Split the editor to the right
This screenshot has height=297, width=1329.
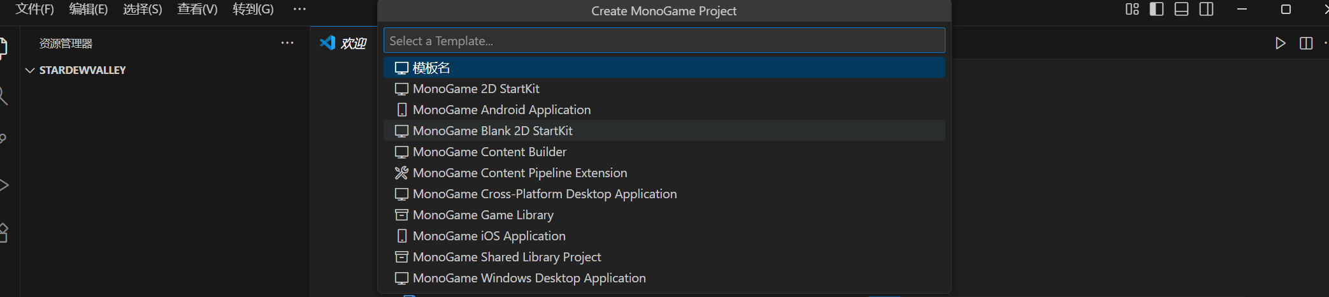point(1306,43)
